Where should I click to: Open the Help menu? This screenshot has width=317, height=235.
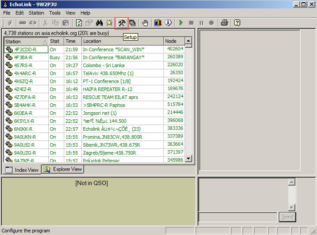[85, 13]
